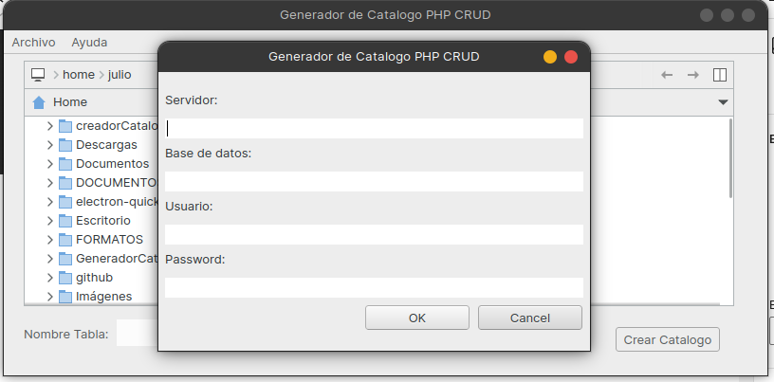Click the computer root icon in path bar
The height and width of the screenshot is (382, 774).
tap(38, 74)
